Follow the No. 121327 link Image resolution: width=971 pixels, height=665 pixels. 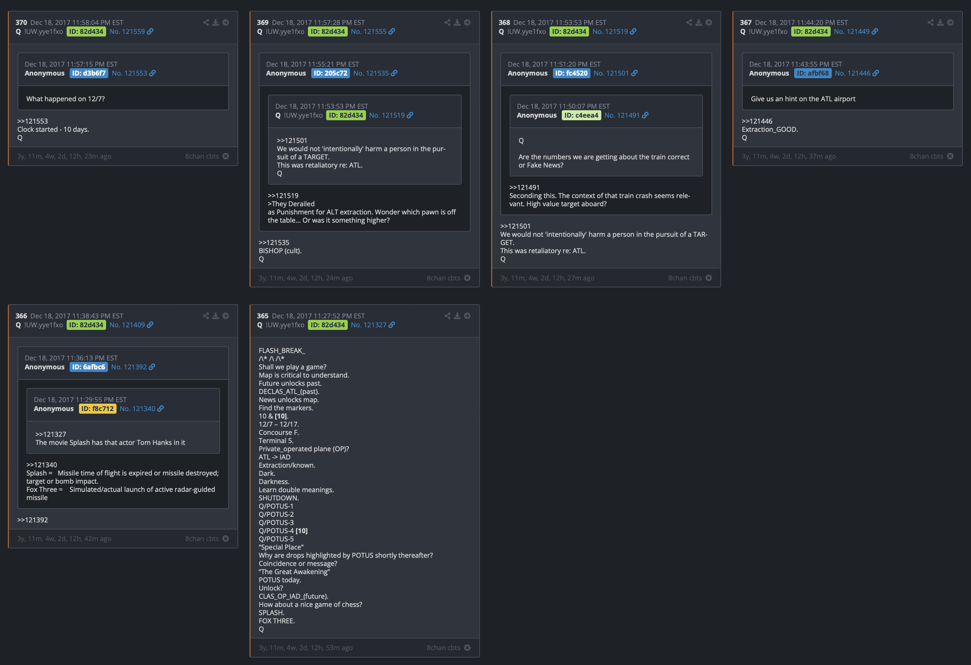[373, 325]
